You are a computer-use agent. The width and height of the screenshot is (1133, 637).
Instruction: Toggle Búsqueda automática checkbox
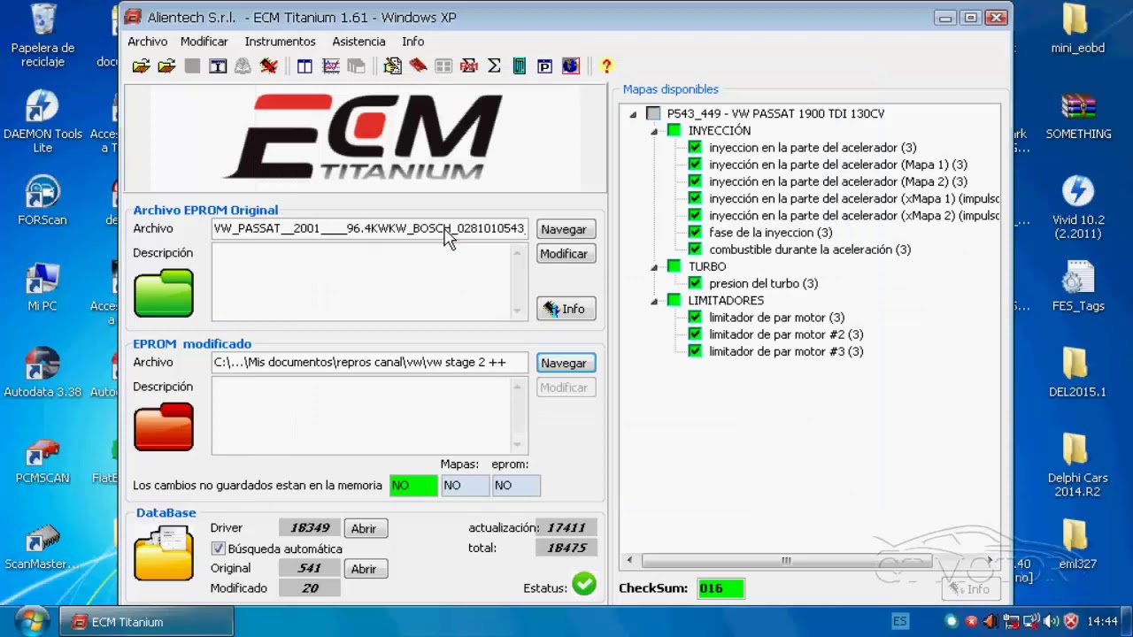(x=219, y=549)
